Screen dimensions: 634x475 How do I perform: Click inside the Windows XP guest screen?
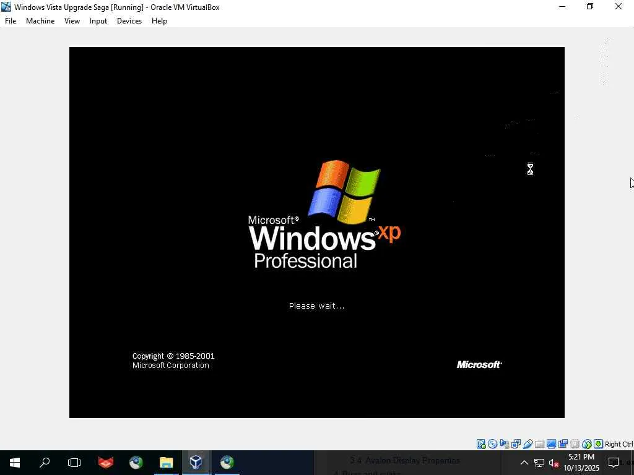(317, 233)
